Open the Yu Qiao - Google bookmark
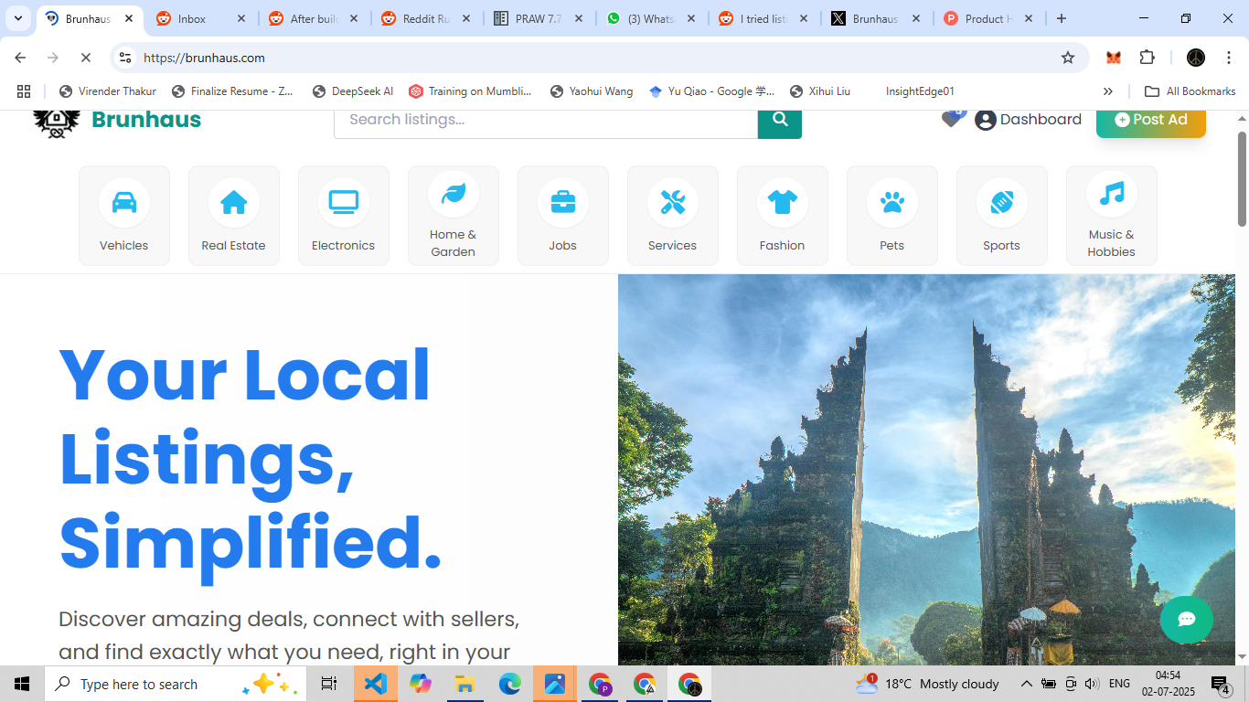 pyautogui.click(x=711, y=91)
